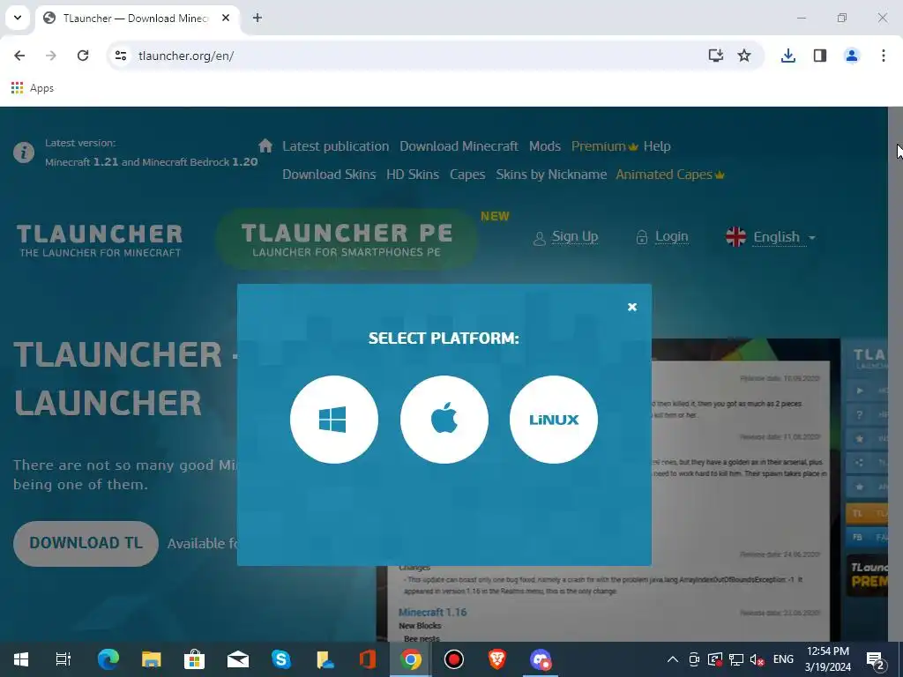Click the home icon in site navigation
This screenshot has width=903, height=677.
click(x=265, y=145)
